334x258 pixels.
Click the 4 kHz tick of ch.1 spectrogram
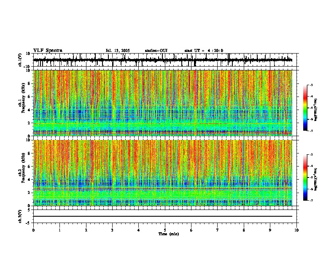click(30, 110)
